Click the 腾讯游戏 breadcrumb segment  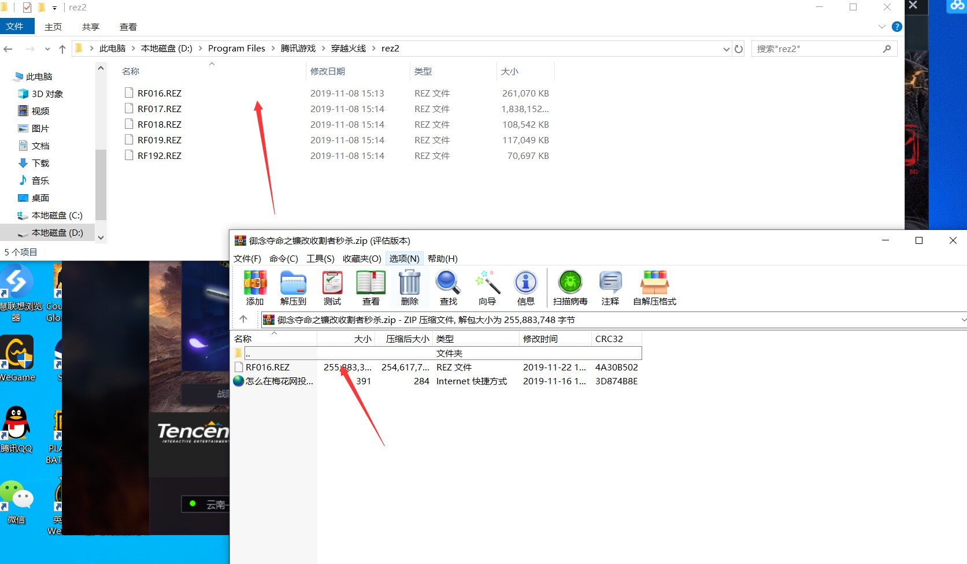tap(298, 49)
